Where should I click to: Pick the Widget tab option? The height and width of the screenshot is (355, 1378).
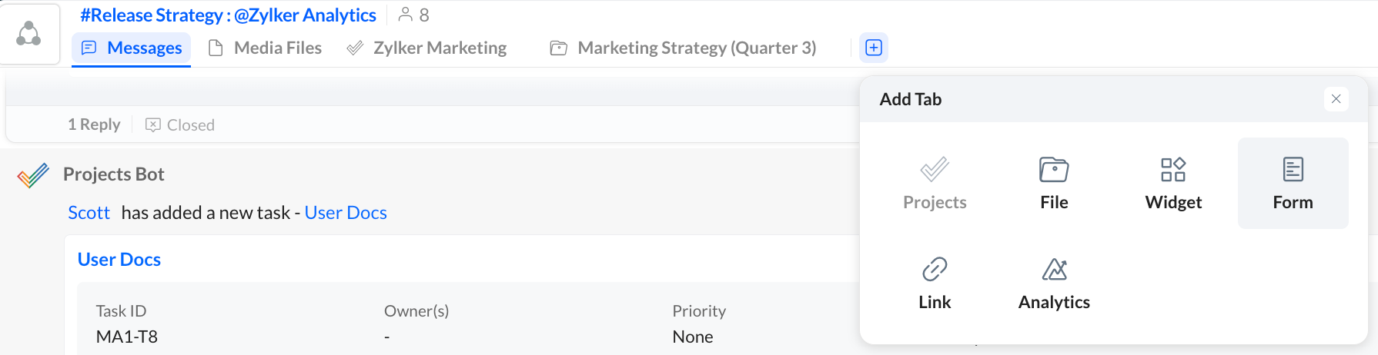point(1173,183)
